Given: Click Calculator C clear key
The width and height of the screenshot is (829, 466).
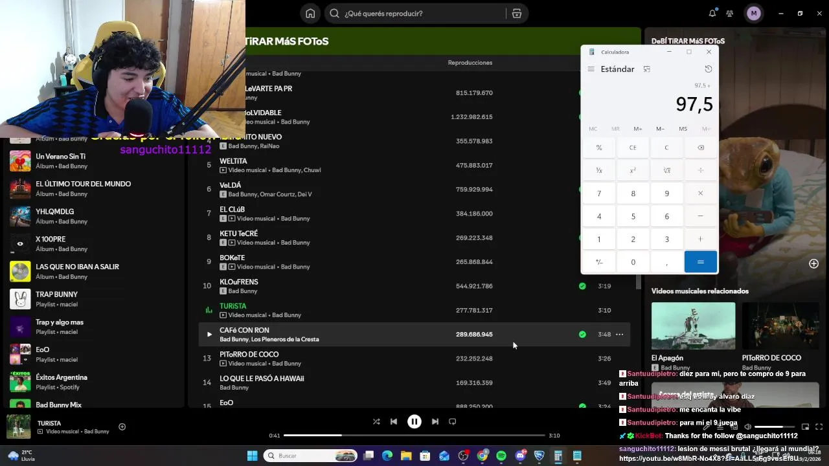Looking at the screenshot, I should 666,148.
